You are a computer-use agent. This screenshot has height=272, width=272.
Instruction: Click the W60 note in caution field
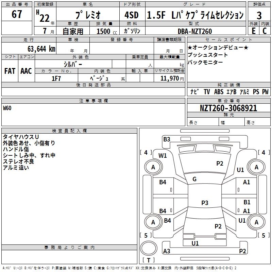pyautogui.click(x=7, y=108)
